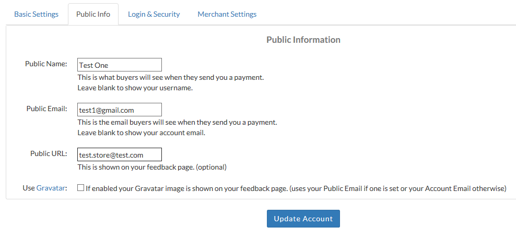Click the 'shown on your feedback page. (optional)' text
Screen dimensions: 516x239
pyautogui.click(x=151, y=168)
